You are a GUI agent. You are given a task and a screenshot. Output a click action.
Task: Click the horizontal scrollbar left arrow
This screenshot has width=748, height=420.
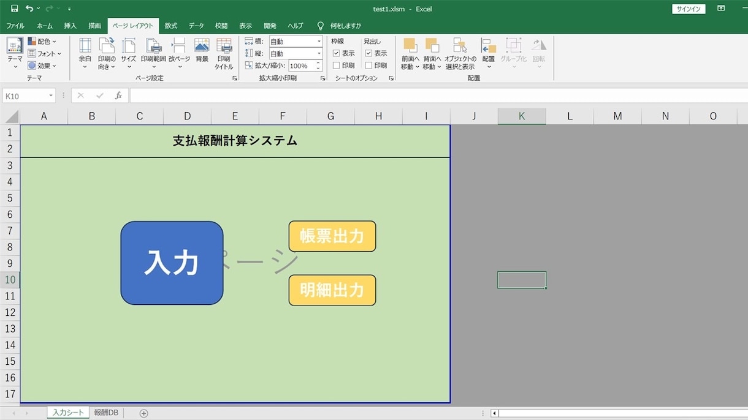point(495,413)
